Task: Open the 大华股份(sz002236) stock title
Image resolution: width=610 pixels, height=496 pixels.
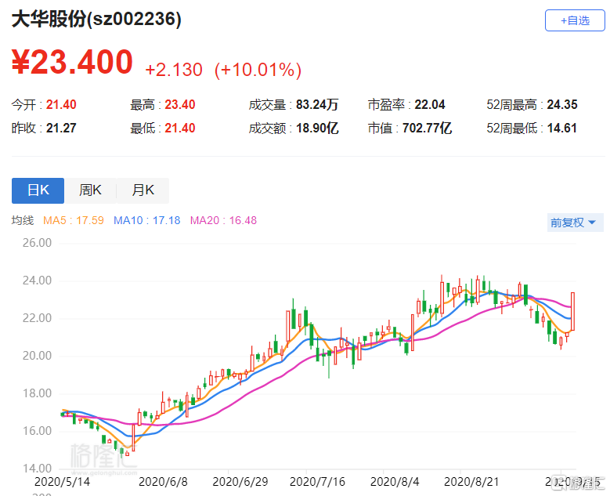Action: click(96, 20)
